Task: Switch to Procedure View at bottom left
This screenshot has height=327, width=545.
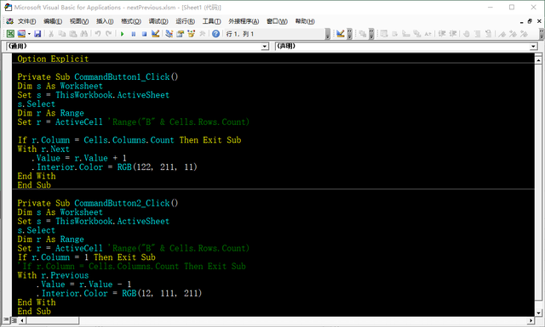Action: point(6,320)
